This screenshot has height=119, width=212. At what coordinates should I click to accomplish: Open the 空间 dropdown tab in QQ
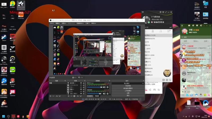[206, 41]
